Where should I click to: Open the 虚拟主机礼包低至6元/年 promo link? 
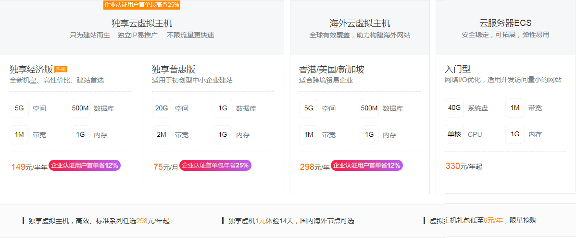483,220
